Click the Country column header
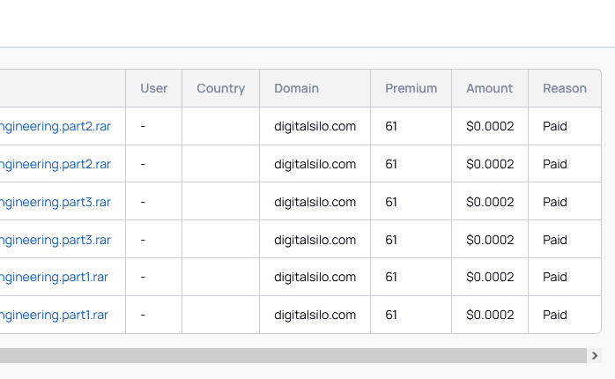Viewport: 615px width, 379px height. [220, 88]
